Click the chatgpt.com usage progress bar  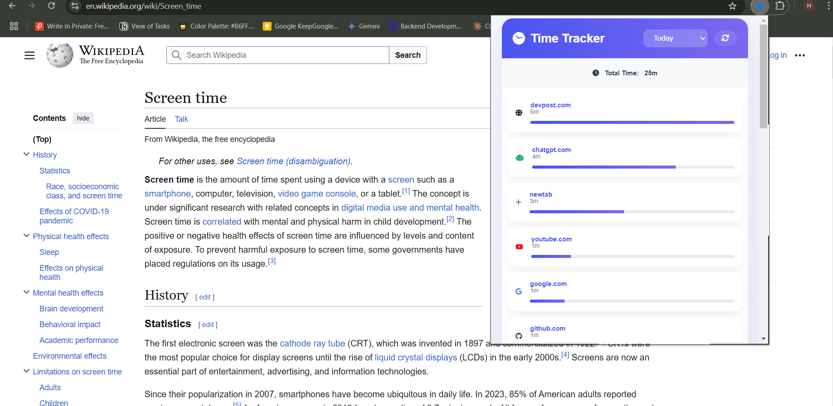pyautogui.click(x=633, y=167)
